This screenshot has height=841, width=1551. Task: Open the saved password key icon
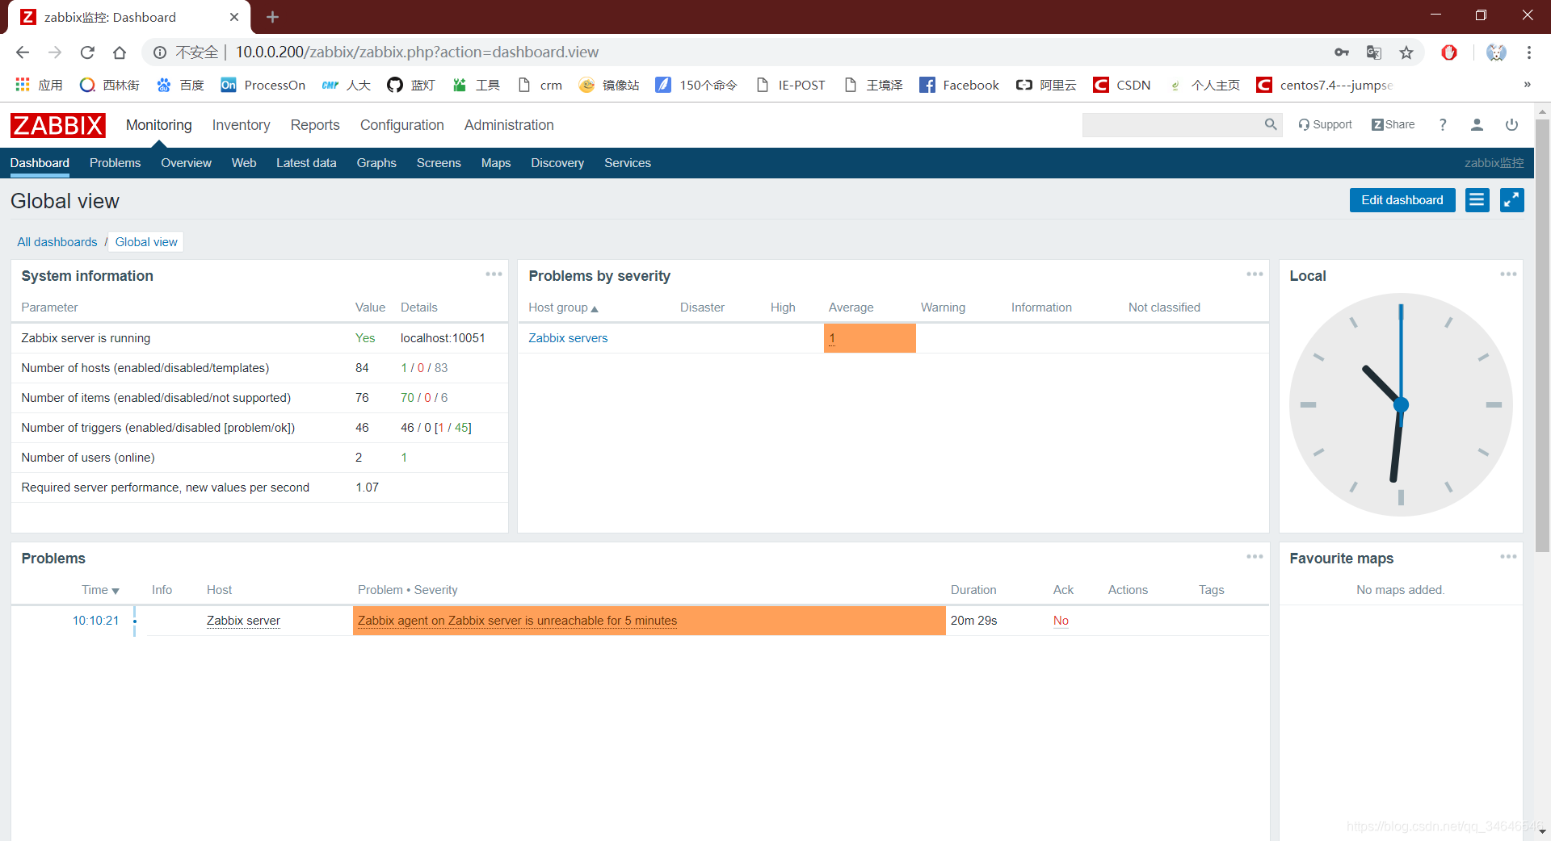click(1342, 52)
